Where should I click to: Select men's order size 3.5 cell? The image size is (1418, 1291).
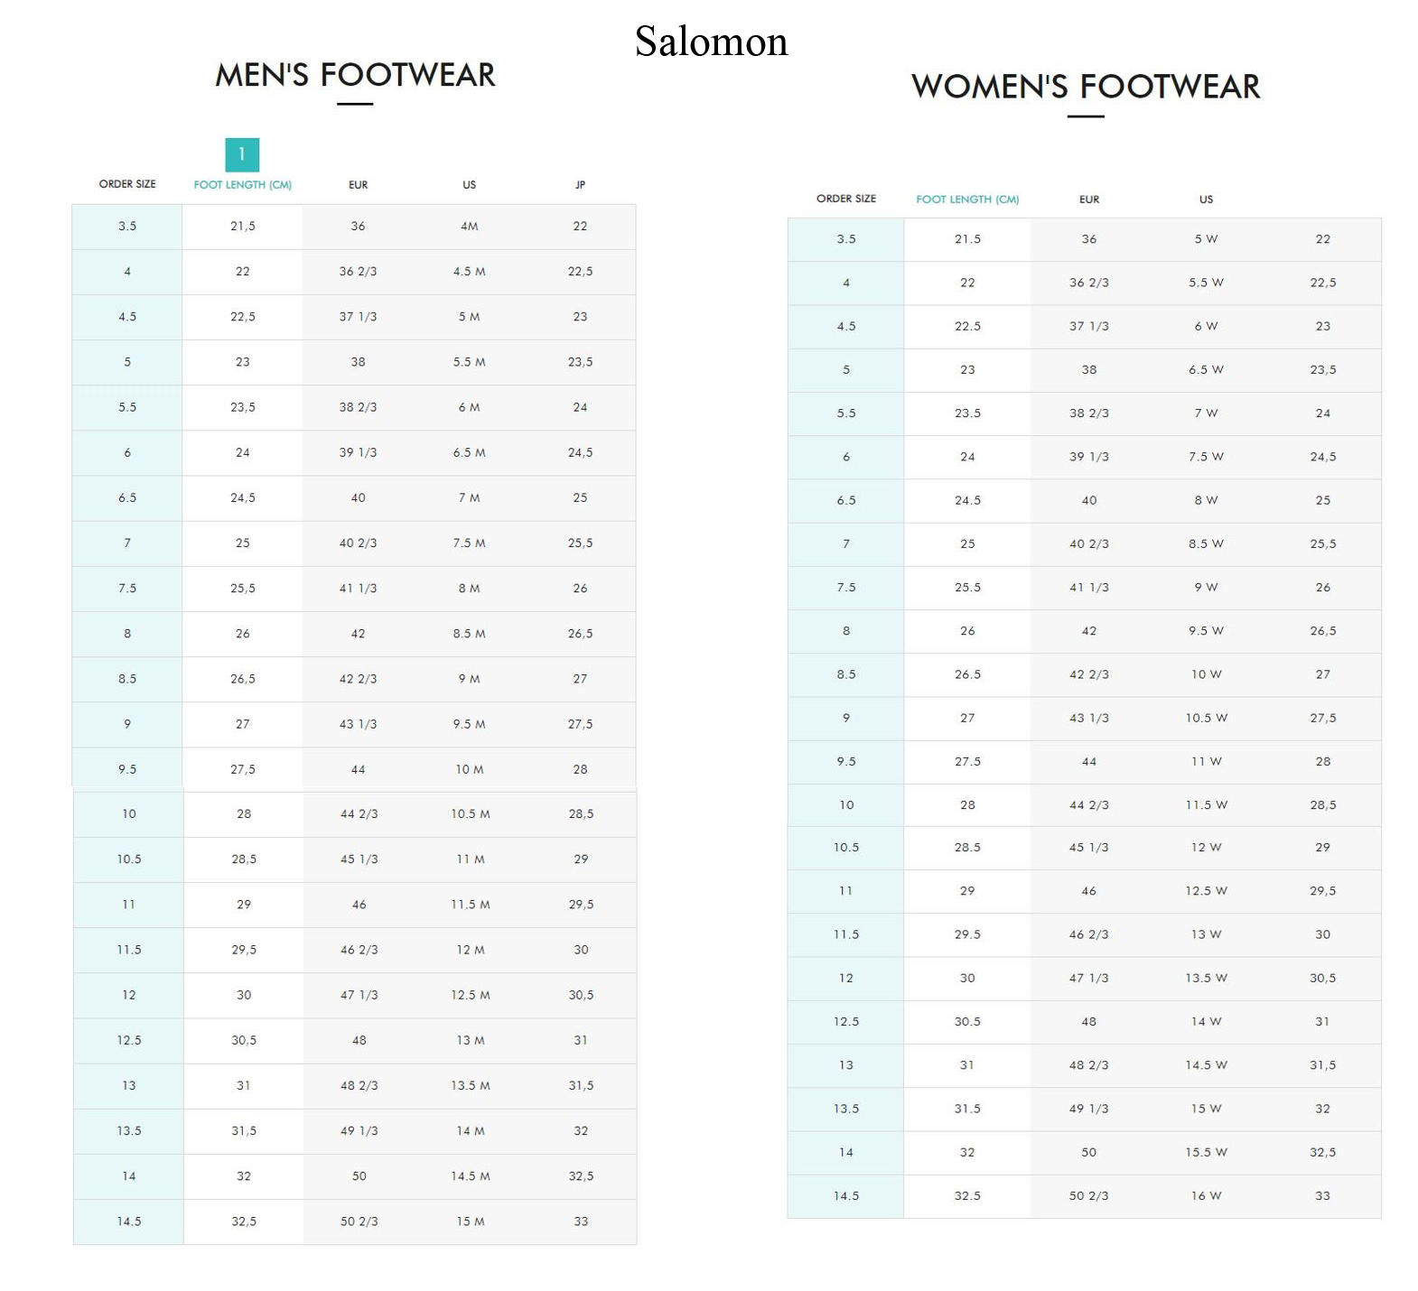(x=127, y=227)
